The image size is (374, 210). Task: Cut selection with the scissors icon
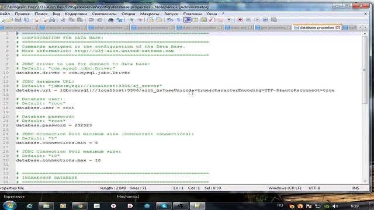63,20
